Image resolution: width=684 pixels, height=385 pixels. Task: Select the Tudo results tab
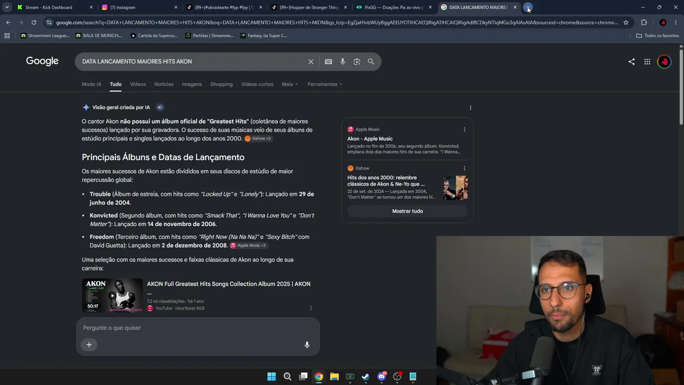point(115,84)
